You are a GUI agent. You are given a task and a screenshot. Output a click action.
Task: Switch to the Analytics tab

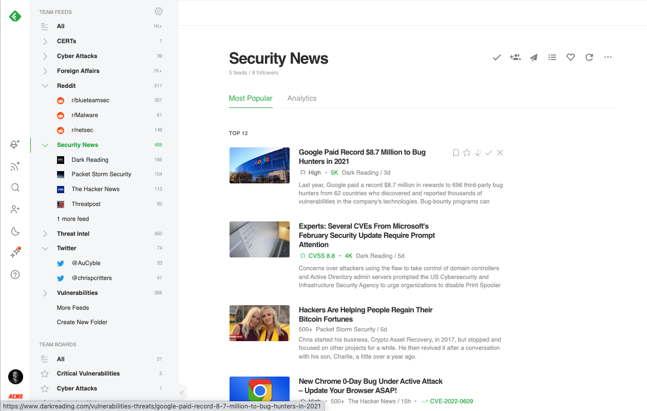tap(302, 98)
